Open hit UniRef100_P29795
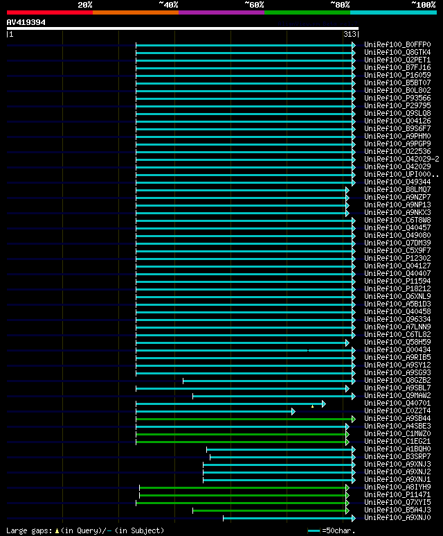 [397, 105]
